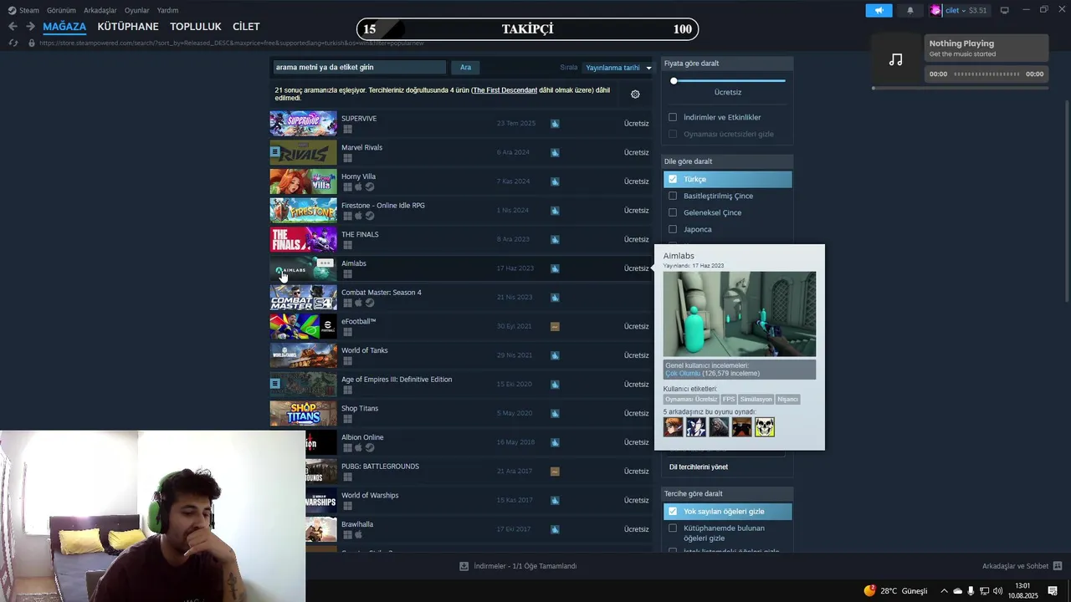Open the World of Tanks thumbnail

point(303,355)
